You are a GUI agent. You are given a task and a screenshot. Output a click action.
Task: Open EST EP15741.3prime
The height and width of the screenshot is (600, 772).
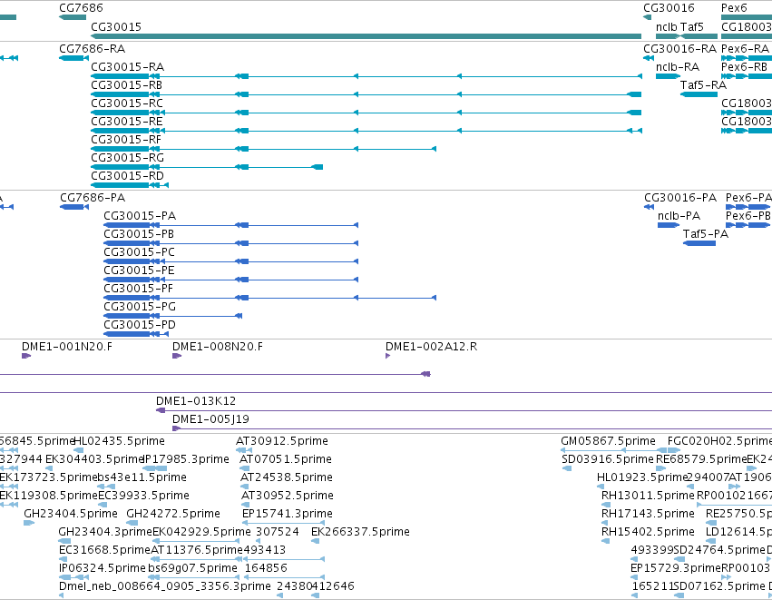(288, 515)
